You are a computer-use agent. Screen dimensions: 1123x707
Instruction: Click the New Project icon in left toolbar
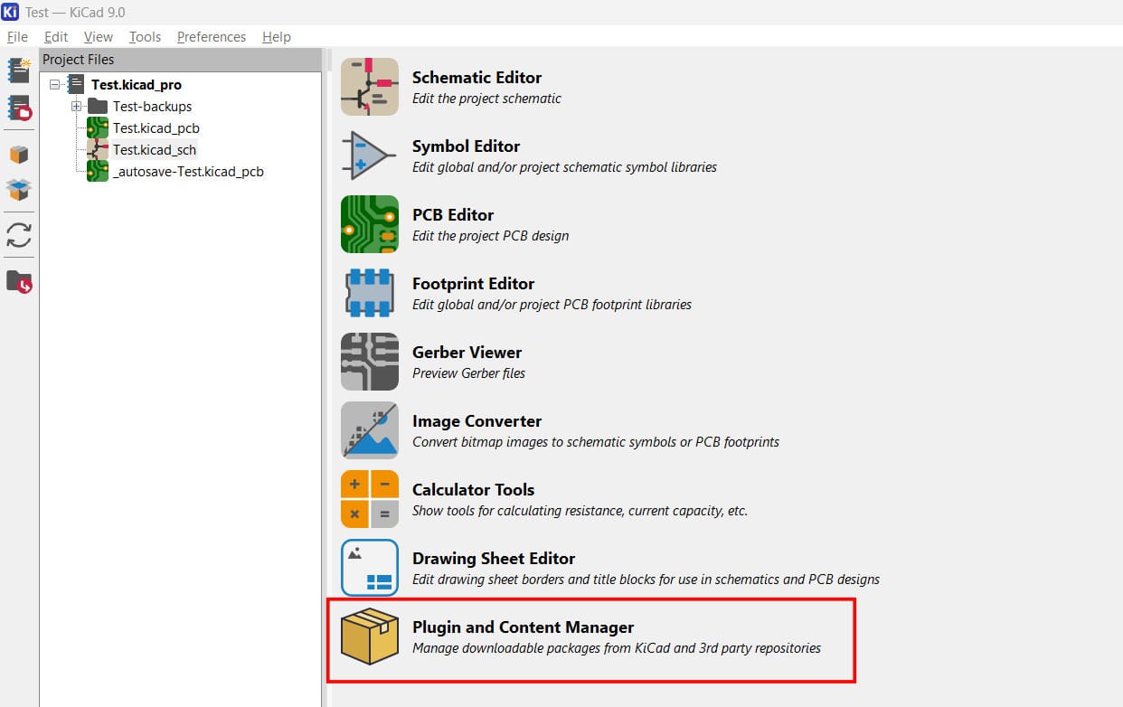19,70
